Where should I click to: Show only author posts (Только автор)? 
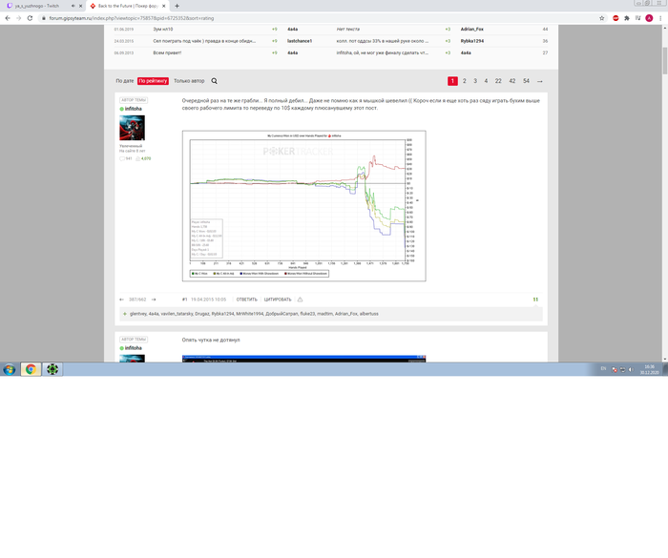coord(189,81)
